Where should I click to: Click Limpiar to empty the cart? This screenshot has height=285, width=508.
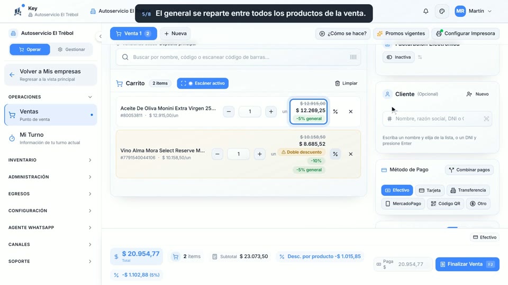(346, 83)
